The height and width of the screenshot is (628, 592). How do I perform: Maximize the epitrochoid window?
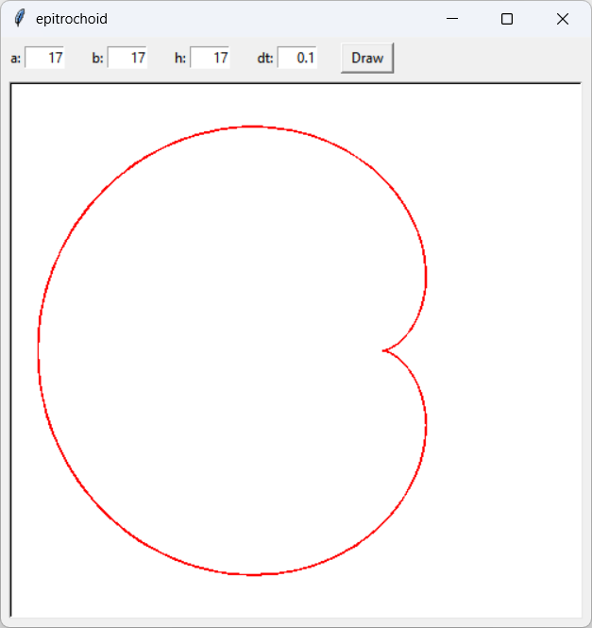click(x=507, y=19)
